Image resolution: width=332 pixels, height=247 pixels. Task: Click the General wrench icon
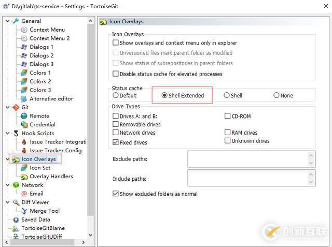pyautogui.click(x=16, y=21)
